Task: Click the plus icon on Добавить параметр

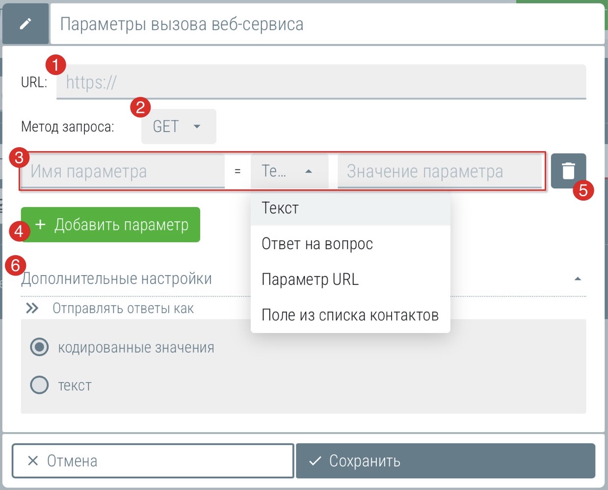Action: (40, 225)
